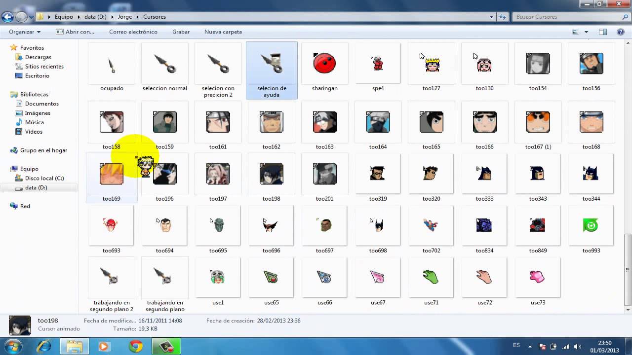This screenshot has width=632, height=355.
Task: Go to data (D:) in breadcrumb path
Action: coord(95,17)
